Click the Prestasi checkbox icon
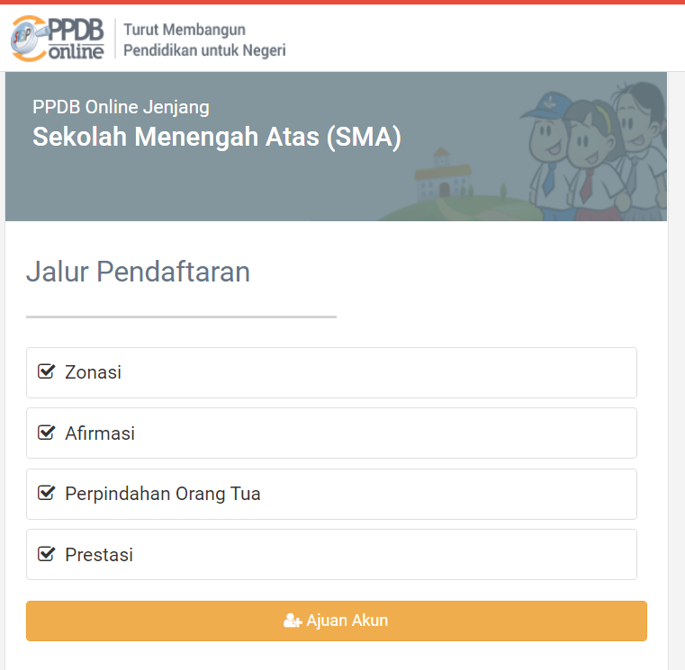Screen dimensions: 685x670 coord(46,554)
